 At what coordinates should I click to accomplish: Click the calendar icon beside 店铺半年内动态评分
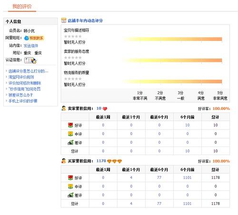[x=64, y=20]
